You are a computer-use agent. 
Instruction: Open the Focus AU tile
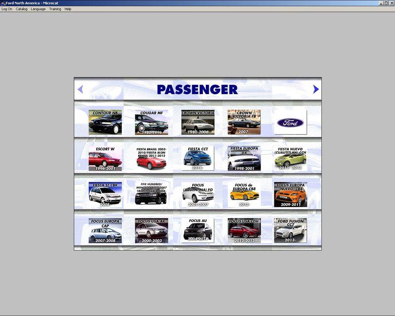pyautogui.click(x=198, y=230)
